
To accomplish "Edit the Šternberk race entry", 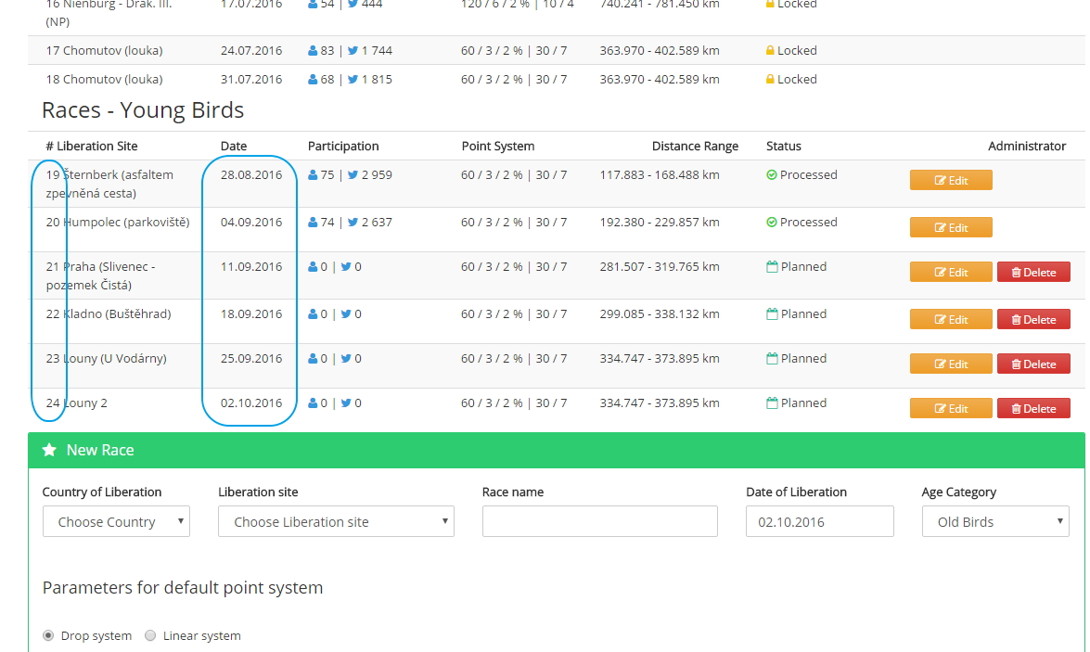I will 951,181.
